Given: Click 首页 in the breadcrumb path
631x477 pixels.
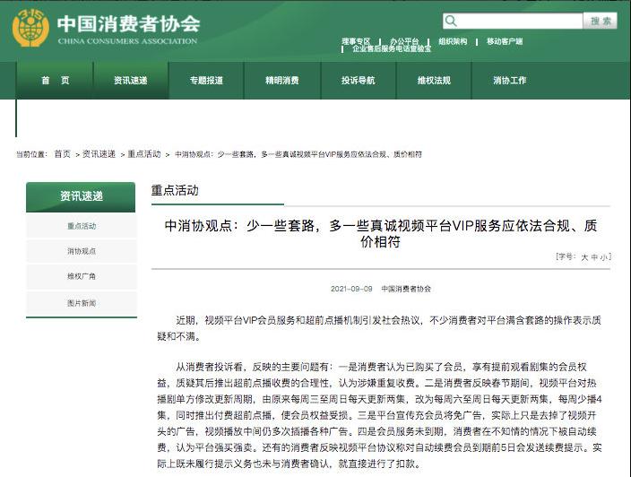Looking at the screenshot, I should coord(63,154).
